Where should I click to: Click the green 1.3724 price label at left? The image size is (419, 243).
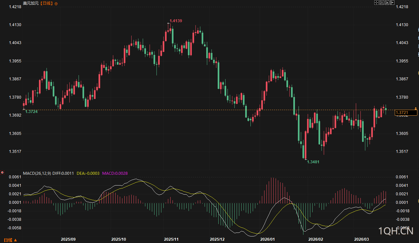click(x=31, y=112)
